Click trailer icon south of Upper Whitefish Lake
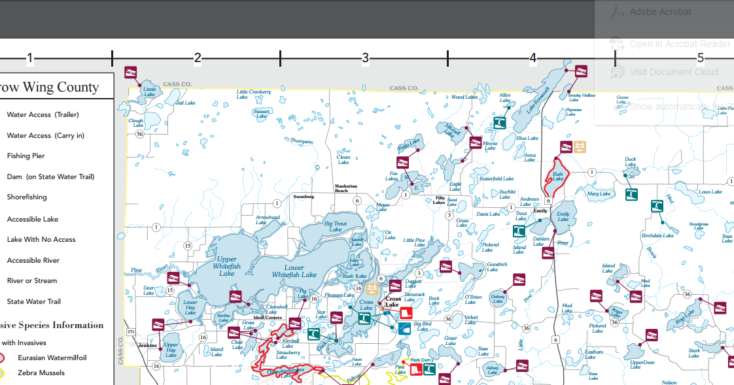 (236, 296)
